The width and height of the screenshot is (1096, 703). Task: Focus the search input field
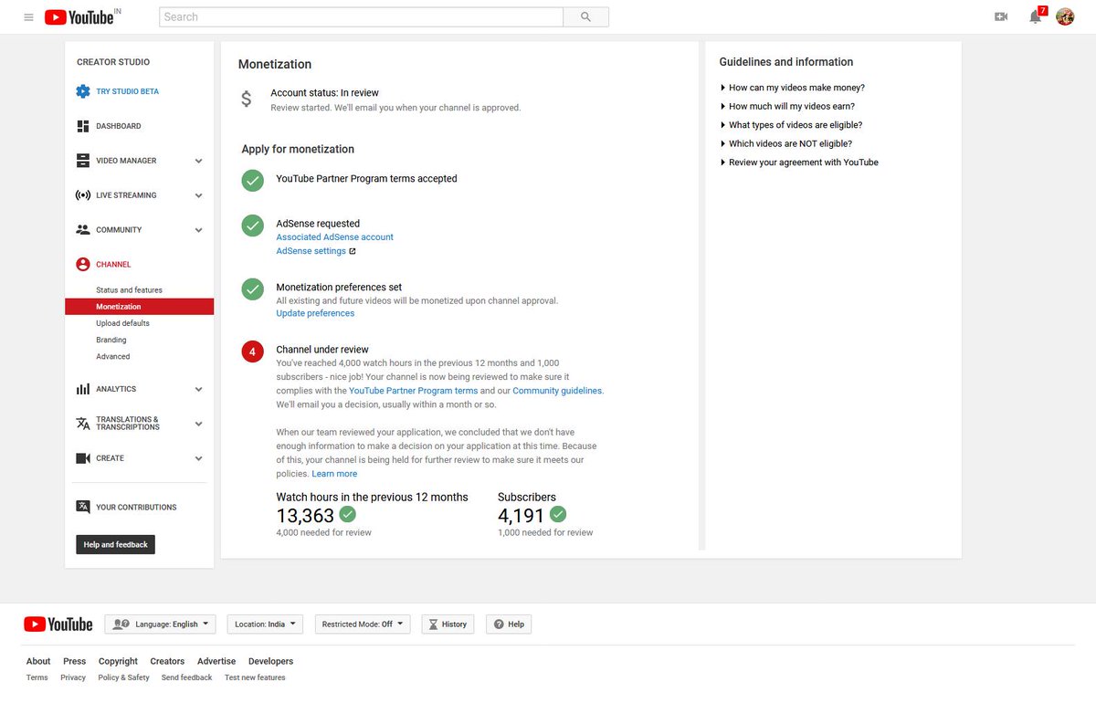pos(361,16)
